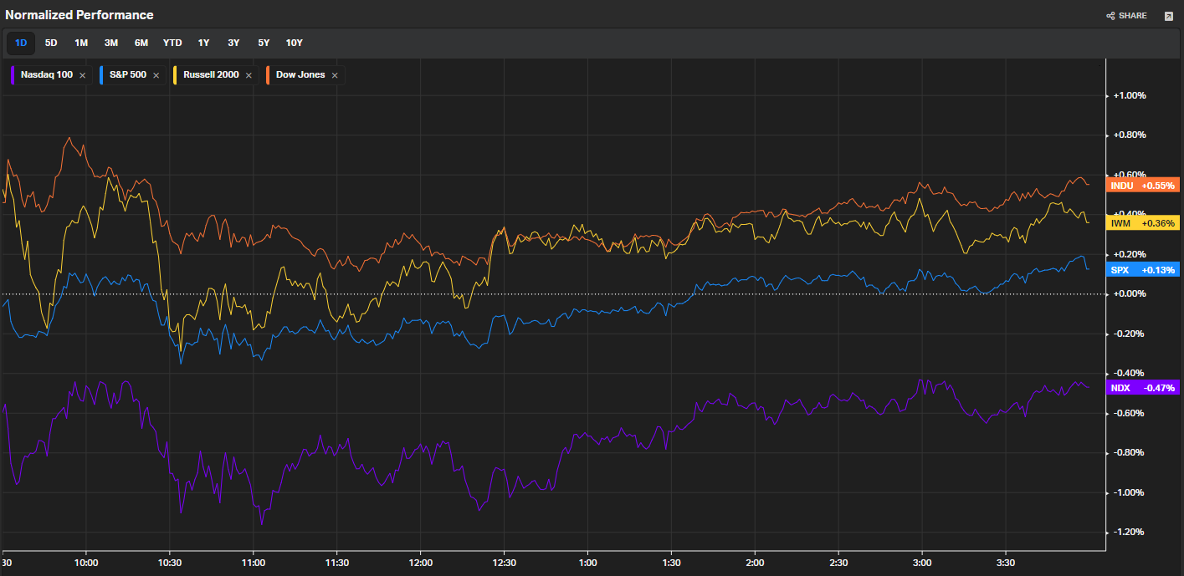
Task: Remove Dow Jones series with its x
Action: [x=335, y=75]
